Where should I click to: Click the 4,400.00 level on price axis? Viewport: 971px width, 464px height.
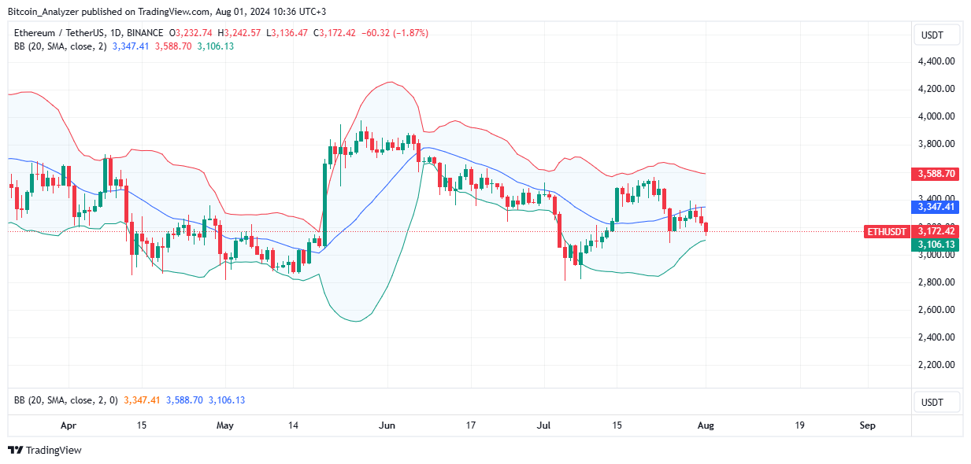tap(936, 61)
